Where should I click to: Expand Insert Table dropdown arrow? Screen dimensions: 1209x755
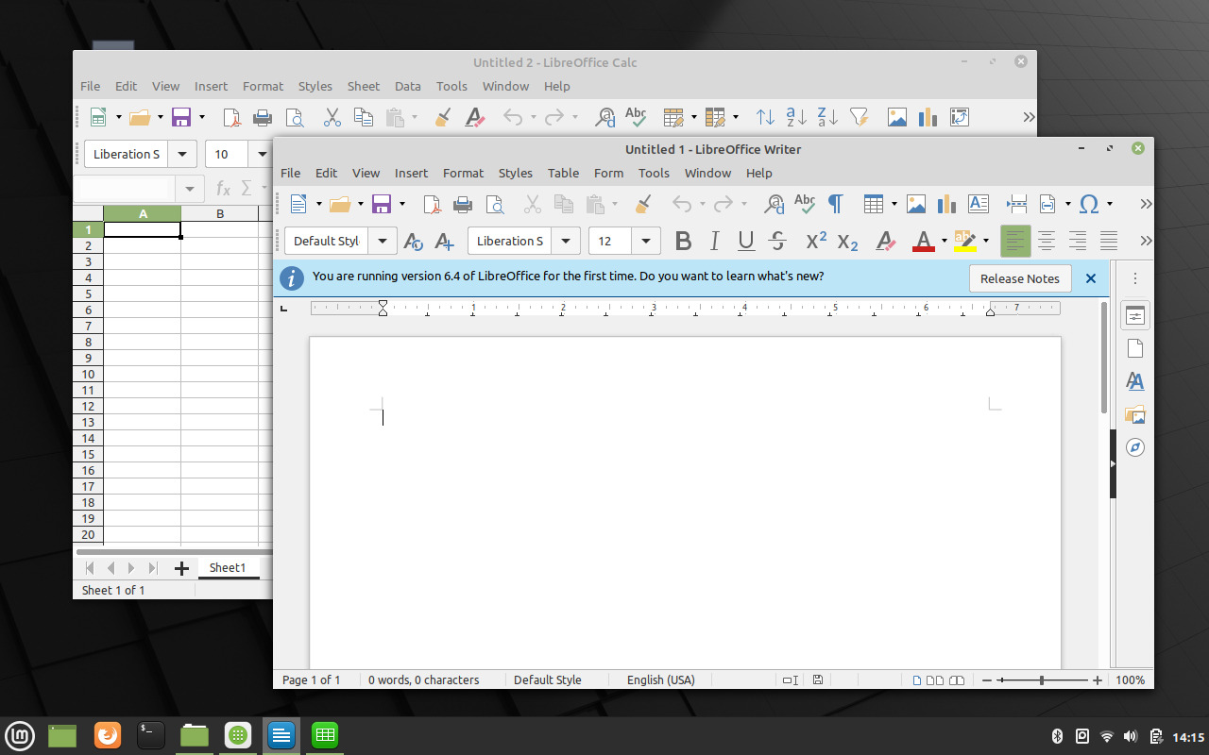[x=894, y=204]
